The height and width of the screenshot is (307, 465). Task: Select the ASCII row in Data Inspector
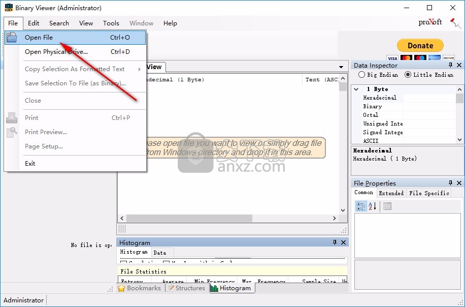[x=371, y=141]
